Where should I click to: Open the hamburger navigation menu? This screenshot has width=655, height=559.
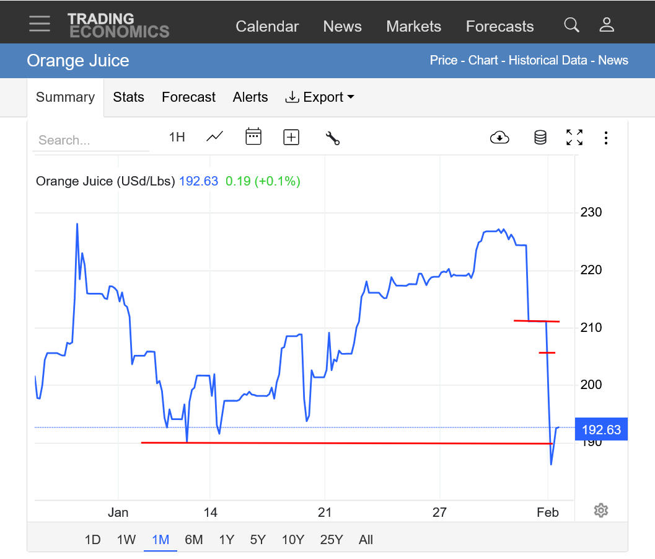[40, 24]
